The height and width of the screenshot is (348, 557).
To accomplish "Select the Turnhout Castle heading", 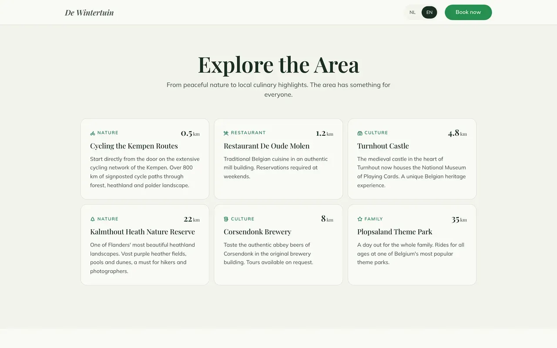I will 383,146.
